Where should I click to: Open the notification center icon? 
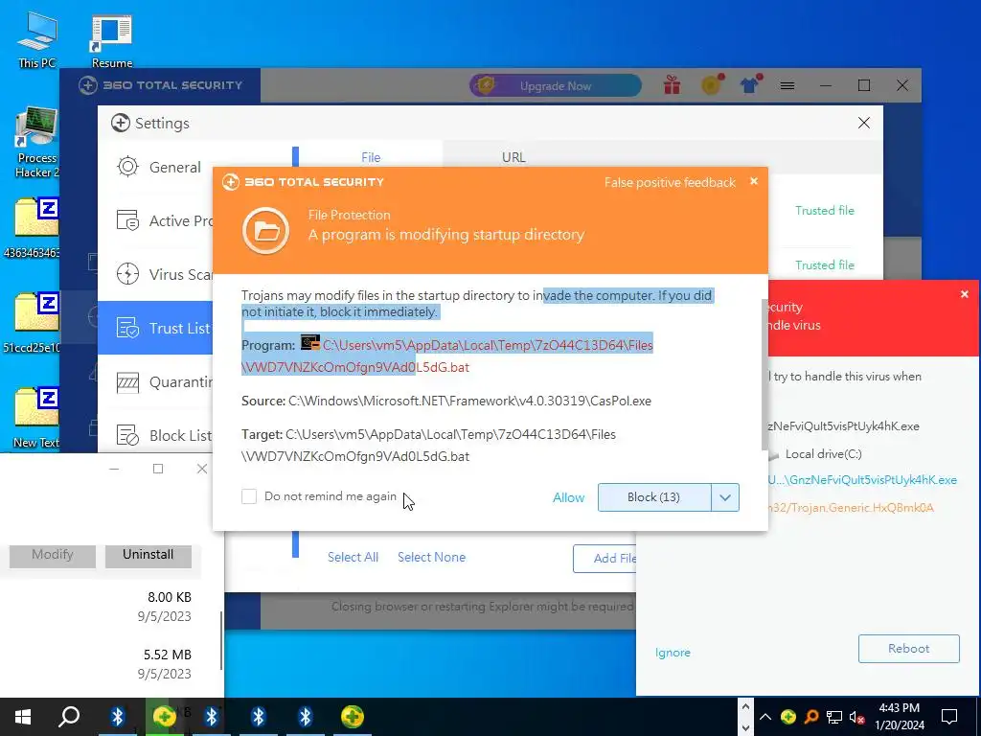(x=949, y=717)
